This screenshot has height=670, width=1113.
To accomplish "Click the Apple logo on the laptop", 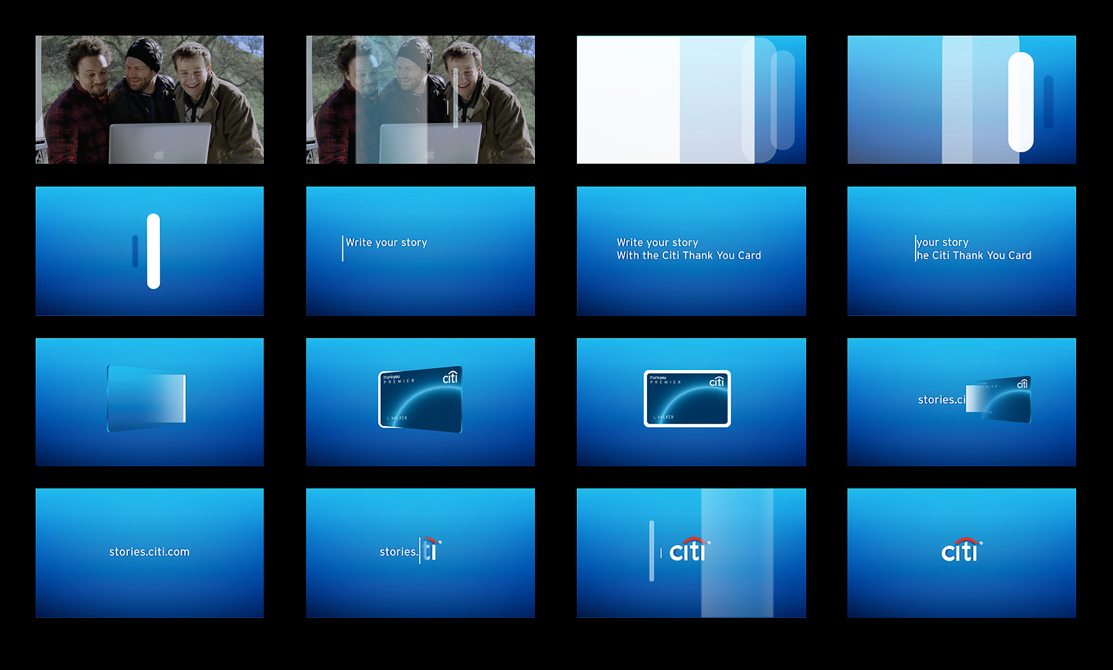I will 159,155.
